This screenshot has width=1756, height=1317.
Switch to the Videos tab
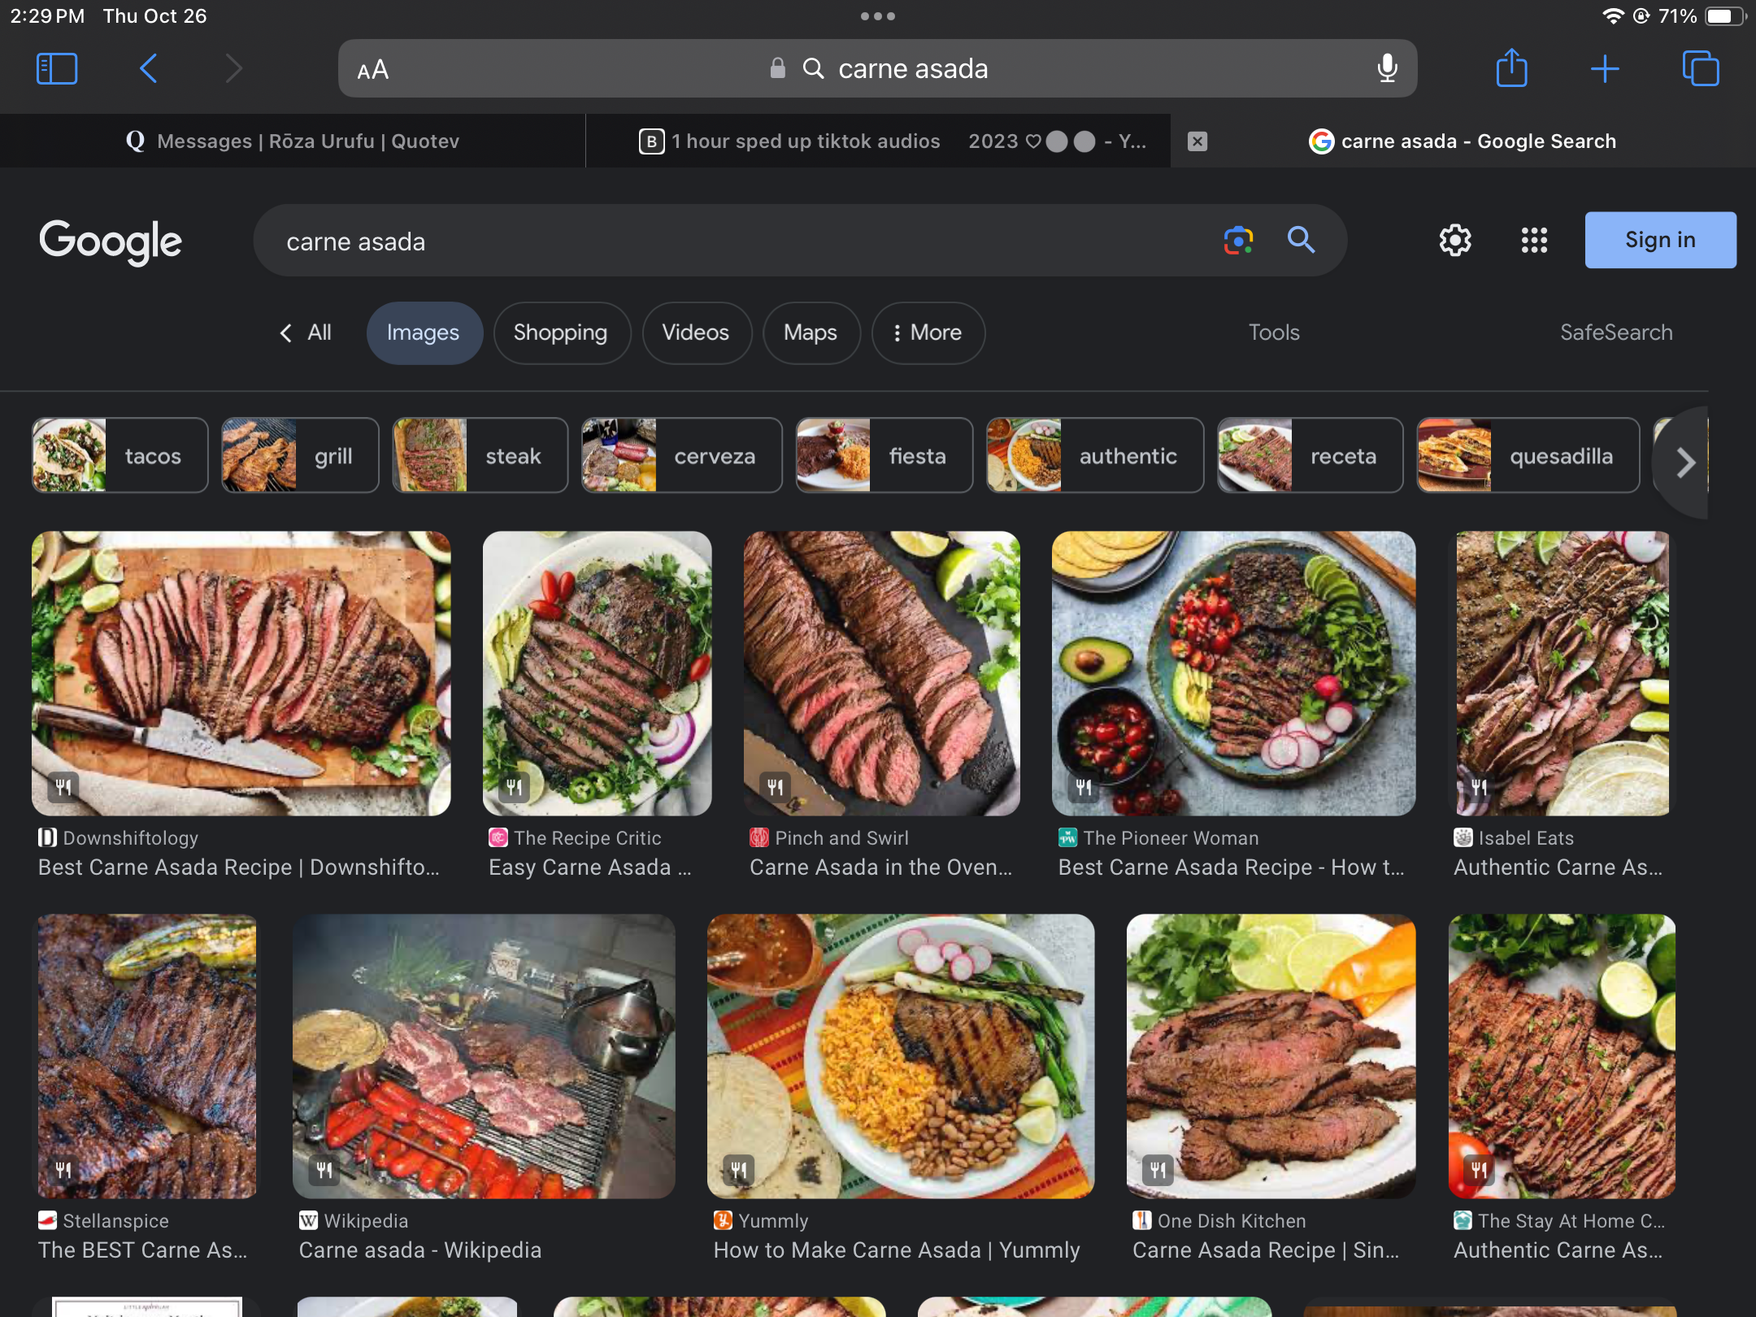[x=695, y=333]
